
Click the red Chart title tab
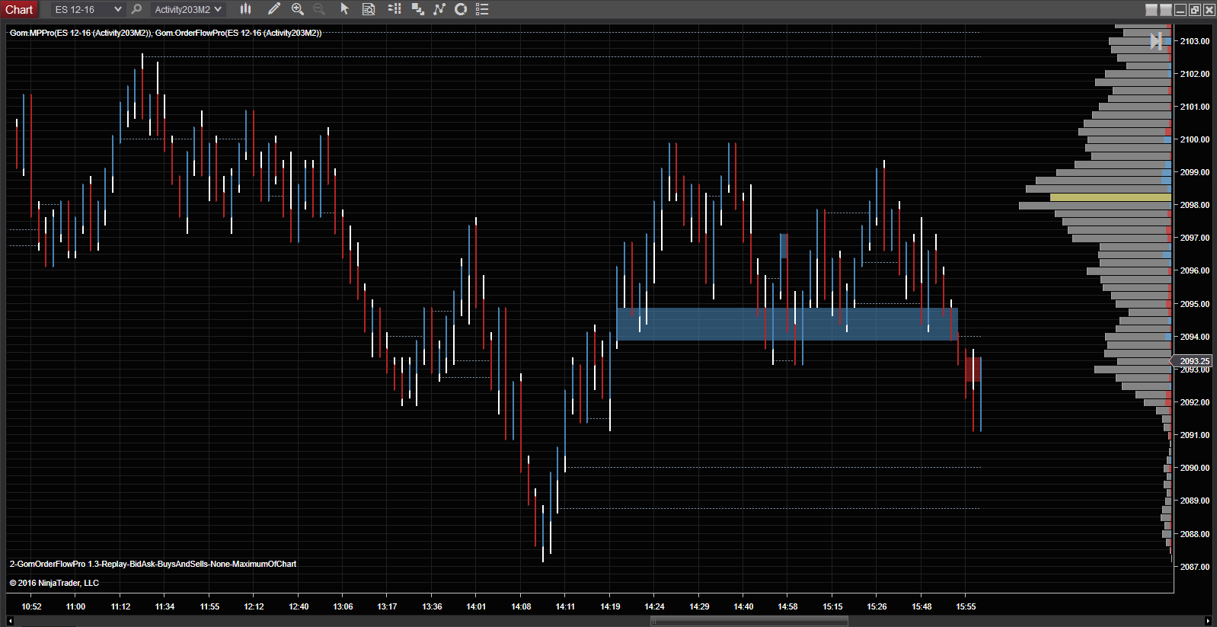(x=19, y=9)
